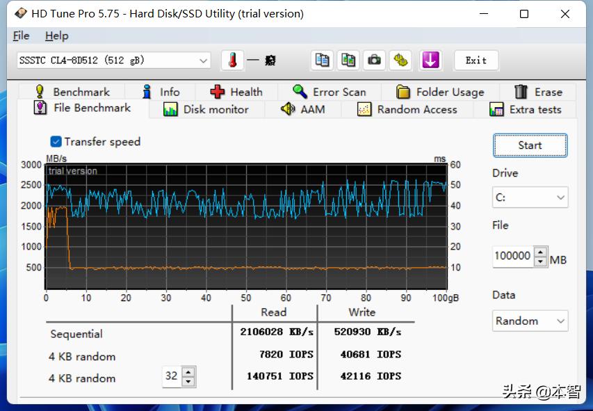Switch to the Erase tab

point(538,92)
